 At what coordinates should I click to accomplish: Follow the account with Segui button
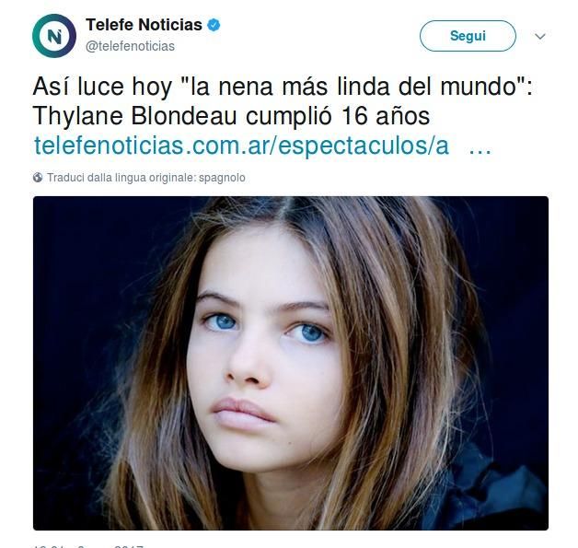[x=468, y=36]
